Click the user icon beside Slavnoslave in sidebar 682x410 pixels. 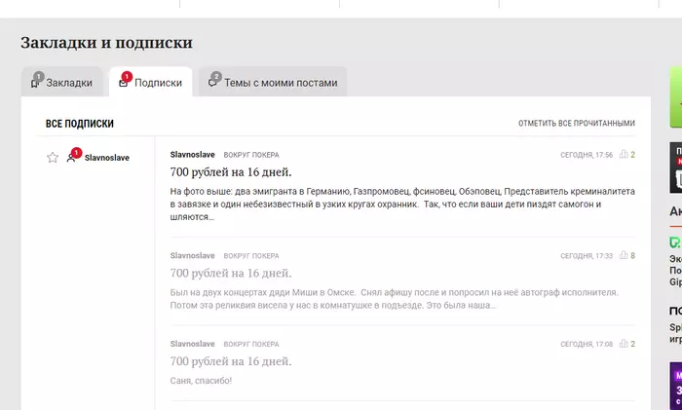coord(71,158)
